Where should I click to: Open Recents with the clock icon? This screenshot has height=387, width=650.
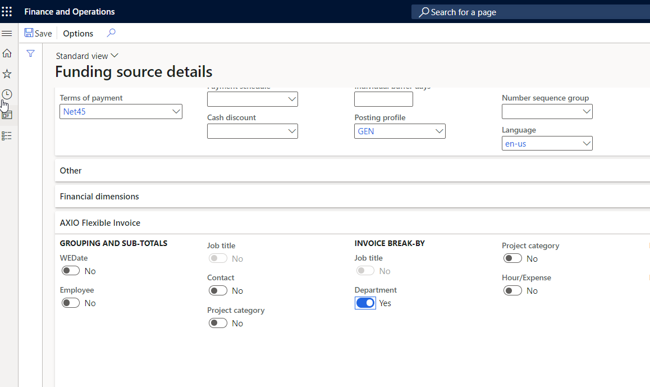[7, 94]
